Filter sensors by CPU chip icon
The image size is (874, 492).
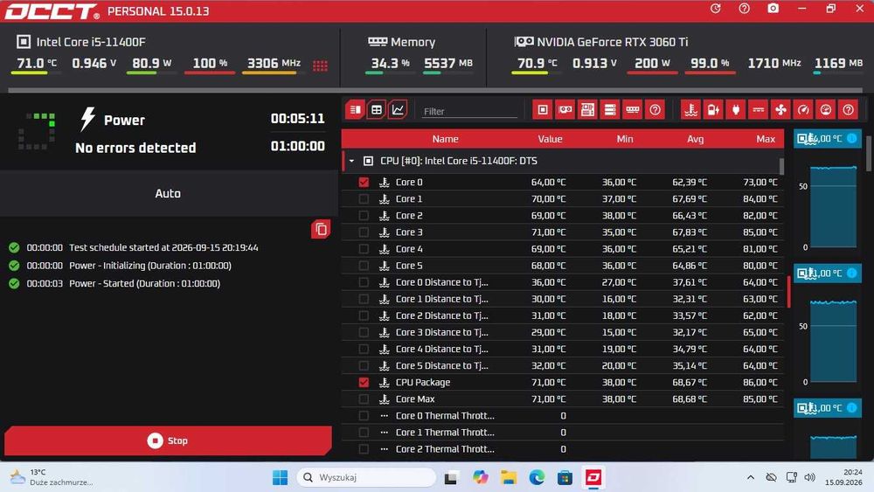click(x=543, y=110)
